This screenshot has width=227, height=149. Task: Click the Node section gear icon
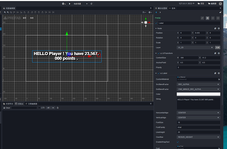pyautogui.click(x=219, y=28)
